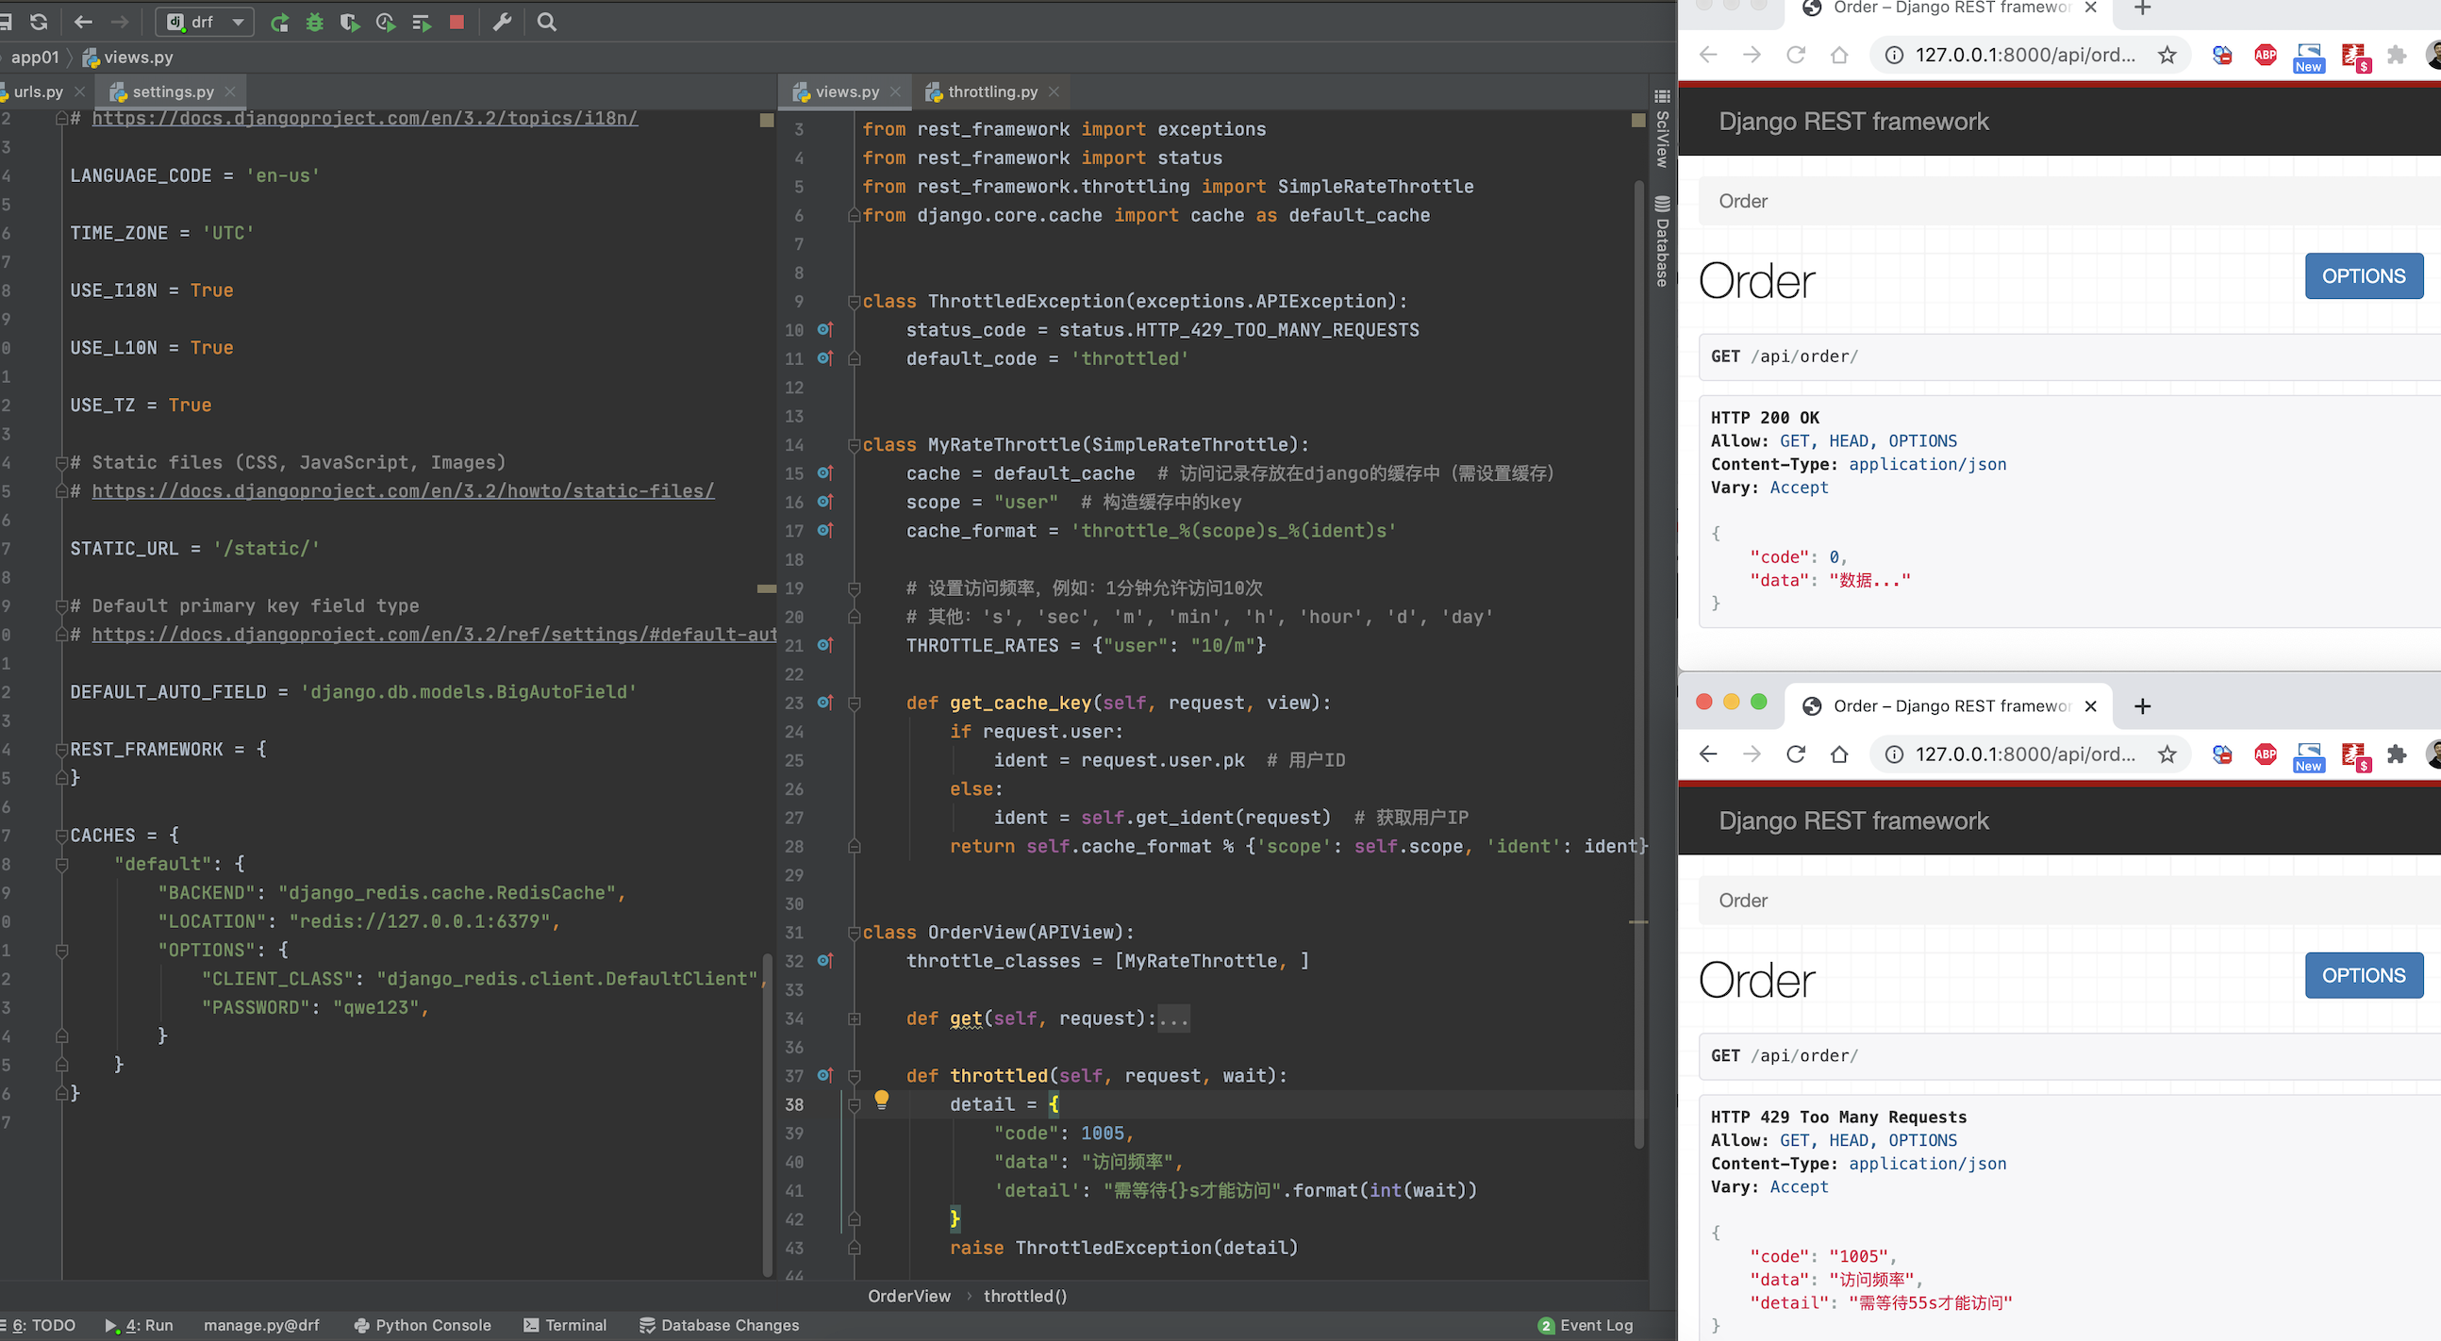The width and height of the screenshot is (2441, 1341).
Task: Open the Run tool window
Action: (140, 1325)
